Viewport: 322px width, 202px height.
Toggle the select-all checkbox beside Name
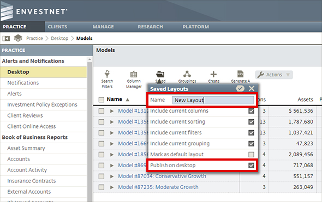tap(102, 100)
